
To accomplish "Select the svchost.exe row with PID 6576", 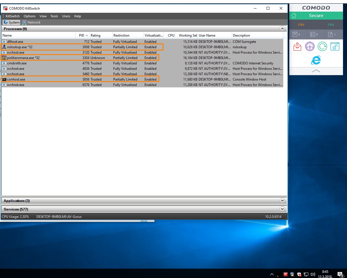I will (142, 85).
